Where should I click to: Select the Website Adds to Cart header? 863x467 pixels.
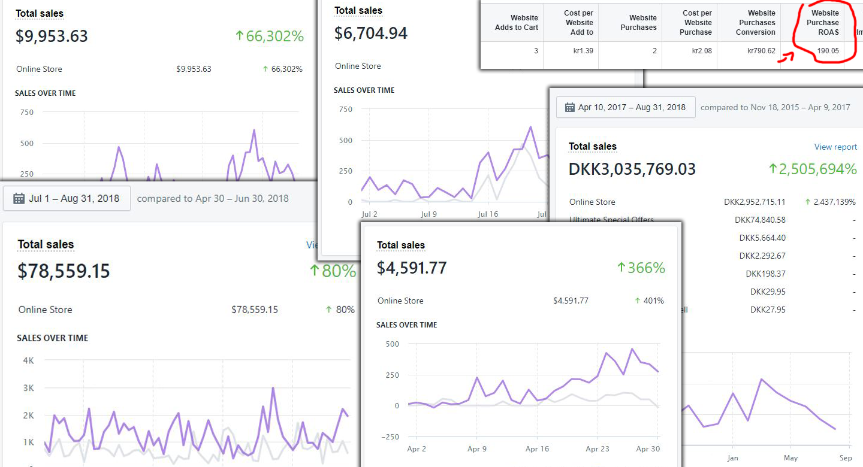tap(517, 23)
